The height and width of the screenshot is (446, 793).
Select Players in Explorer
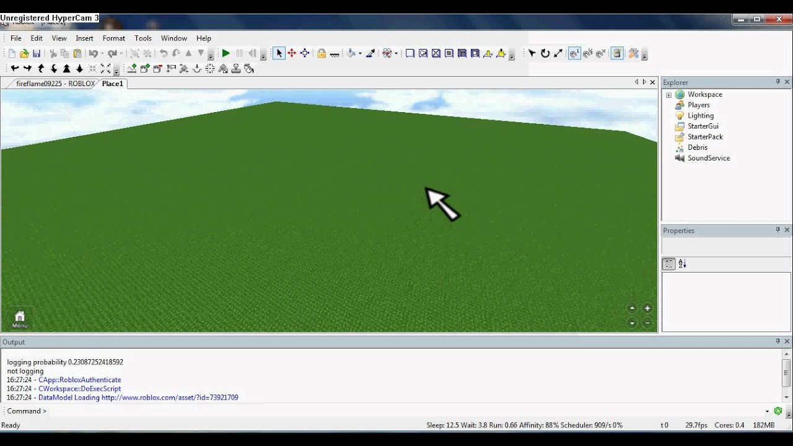698,105
